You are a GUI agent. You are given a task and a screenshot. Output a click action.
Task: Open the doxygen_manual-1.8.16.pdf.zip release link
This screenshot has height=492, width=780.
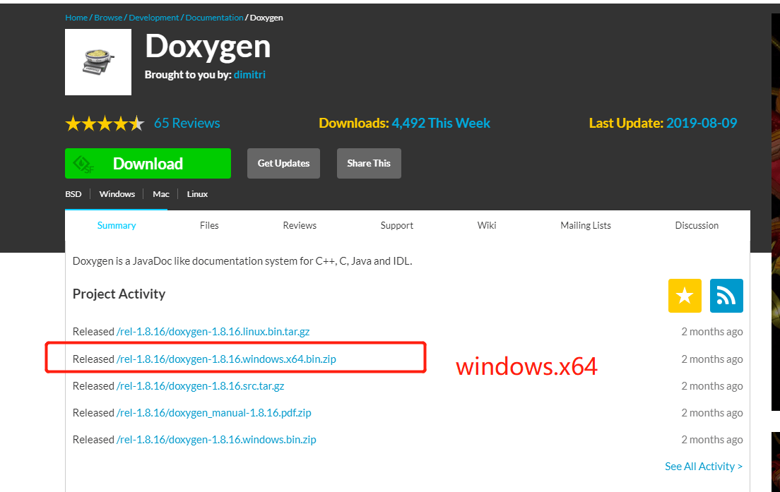214,412
